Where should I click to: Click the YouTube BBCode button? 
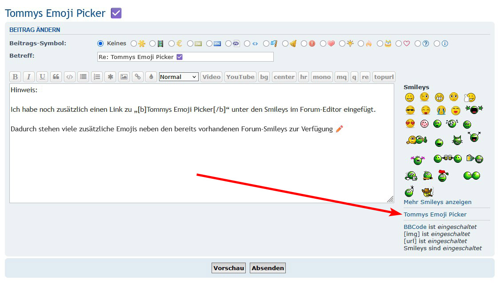240,77
